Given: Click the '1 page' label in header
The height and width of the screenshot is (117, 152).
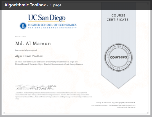Looking at the screenshot, I should (55, 5).
